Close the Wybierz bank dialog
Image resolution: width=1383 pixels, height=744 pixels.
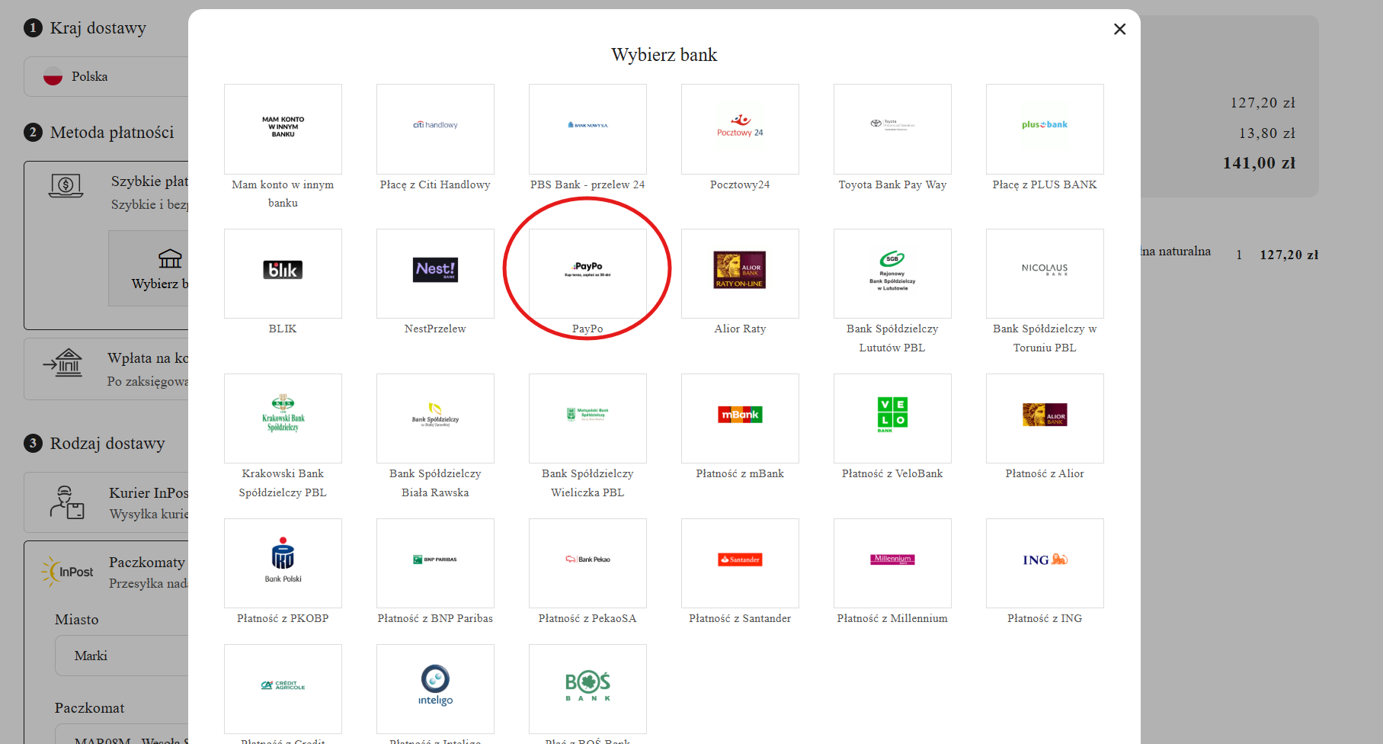[x=1119, y=29]
